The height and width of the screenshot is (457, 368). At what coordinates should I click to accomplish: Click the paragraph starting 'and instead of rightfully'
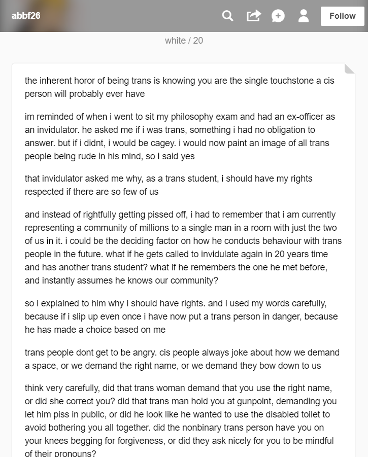183,248
